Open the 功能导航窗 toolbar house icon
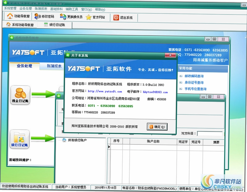 click(10, 16)
